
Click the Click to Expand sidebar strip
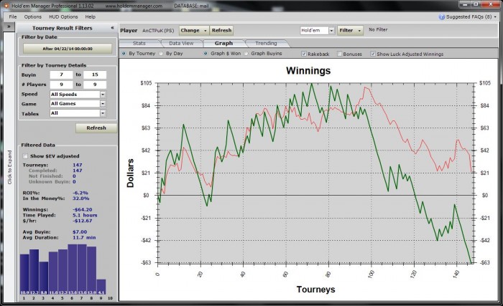9,166
